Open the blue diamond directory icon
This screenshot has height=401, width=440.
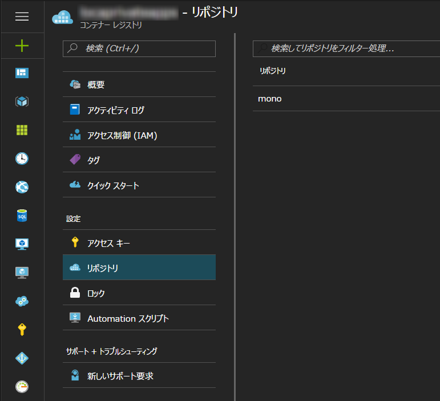pyautogui.click(x=22, y=358)
